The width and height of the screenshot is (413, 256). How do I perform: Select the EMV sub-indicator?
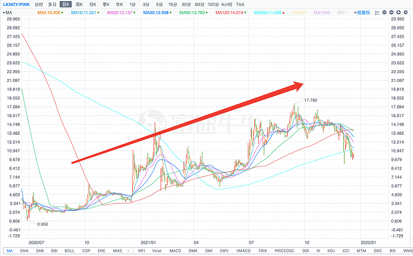224,251
